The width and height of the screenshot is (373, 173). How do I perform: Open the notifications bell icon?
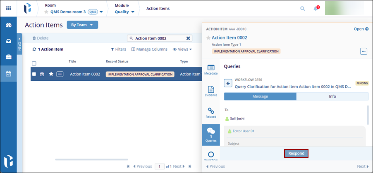[x=316, y=8]
